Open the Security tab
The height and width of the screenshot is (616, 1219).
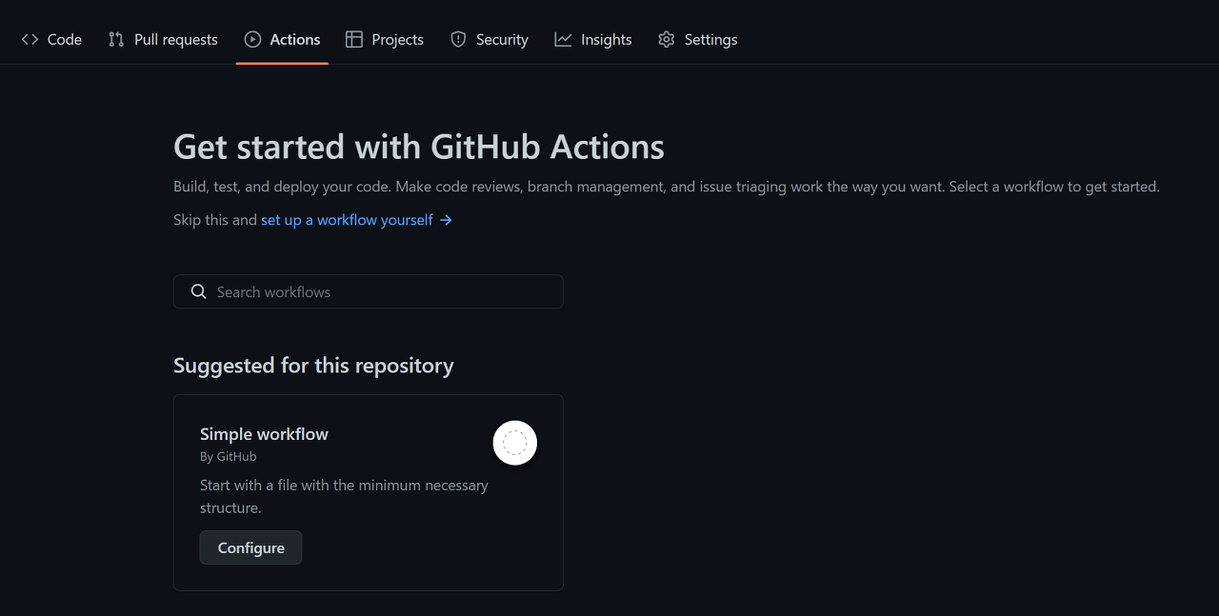[x=490, y=39]
